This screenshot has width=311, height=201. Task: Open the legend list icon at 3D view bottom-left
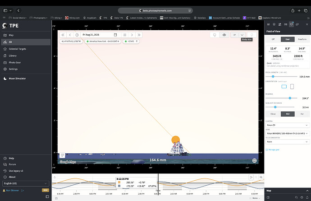tap(62, 155)
